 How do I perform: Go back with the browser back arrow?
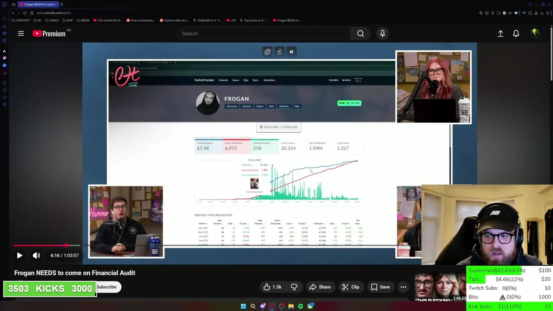pyautogui.click(x=13, y=13)
